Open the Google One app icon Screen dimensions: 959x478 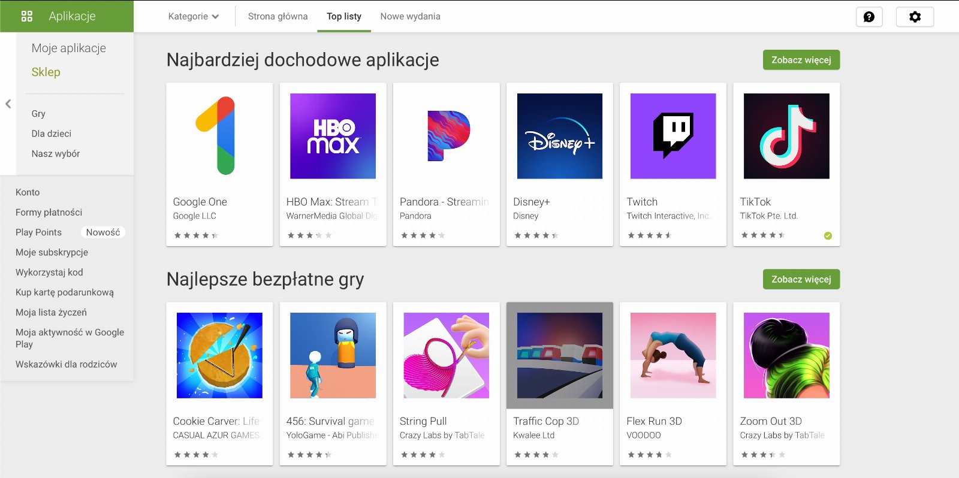pyautogui.click(x=219, y=136)
